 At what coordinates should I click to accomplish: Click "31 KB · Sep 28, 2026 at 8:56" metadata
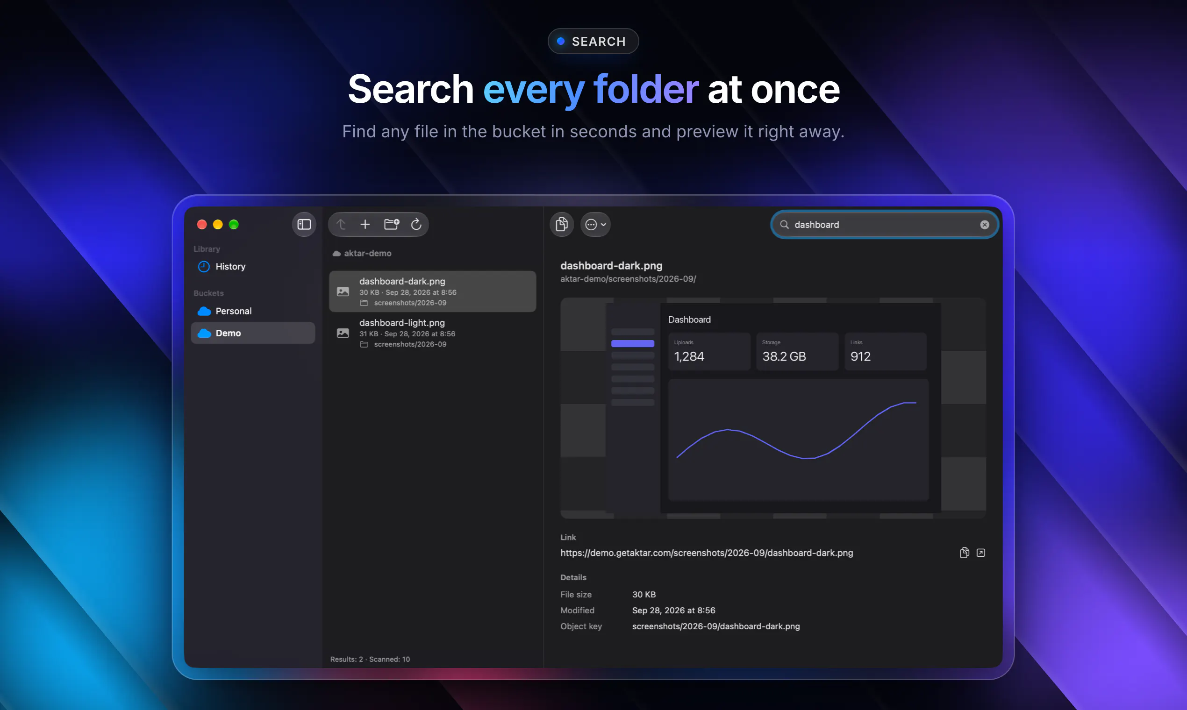pyautogui.click(x=408, y=334)
